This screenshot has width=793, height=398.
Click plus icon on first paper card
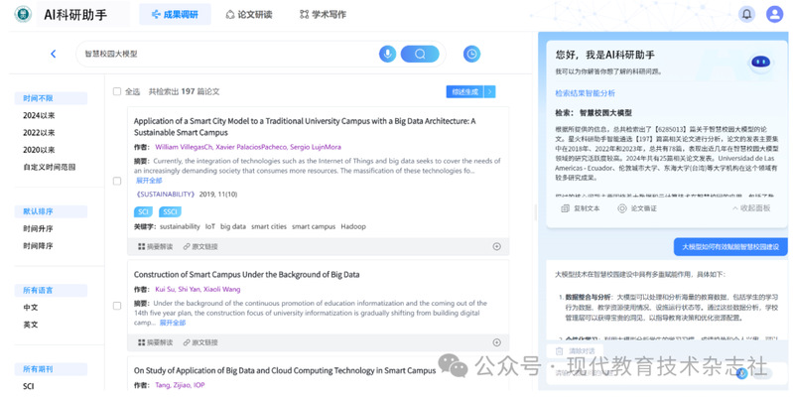coord(496,246)
